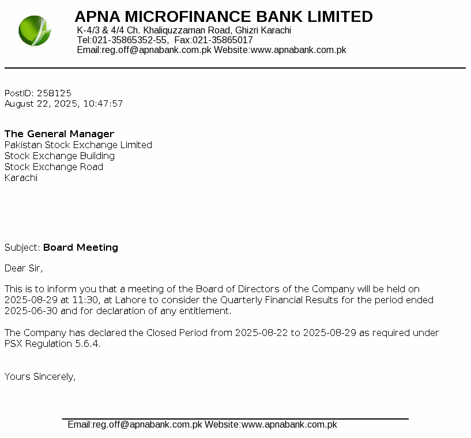Click the green Apna Bank logo
Image resolution: width=471 pixels, height=438 pixels.
pos(35,31)
